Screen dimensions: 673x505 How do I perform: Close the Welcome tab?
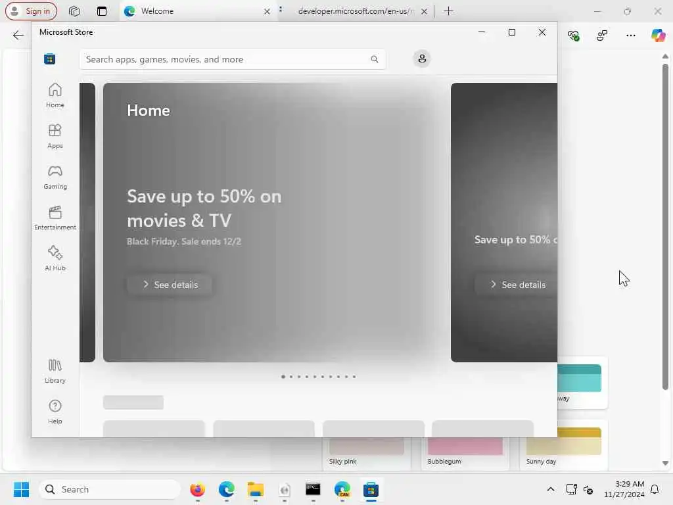[267, 12]
